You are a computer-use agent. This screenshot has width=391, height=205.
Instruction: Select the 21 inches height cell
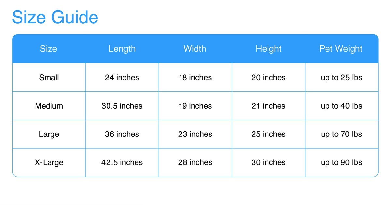[268, 106]
